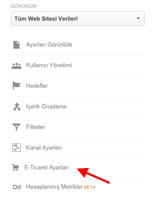Viewport: 166px width, 201px height.
Task: Click the orange BETA label
Action: [90, 187]
